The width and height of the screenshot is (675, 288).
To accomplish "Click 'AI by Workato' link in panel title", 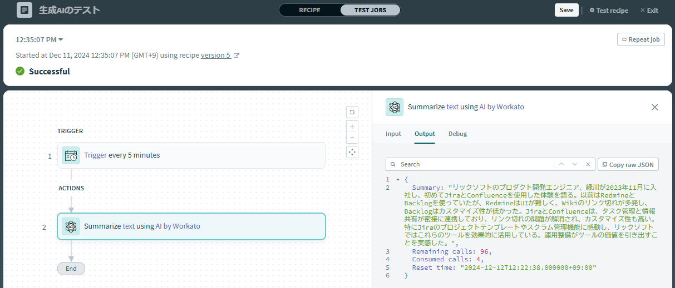I will pos(501,107).
